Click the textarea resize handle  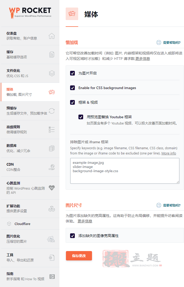(x=178, y=182)
